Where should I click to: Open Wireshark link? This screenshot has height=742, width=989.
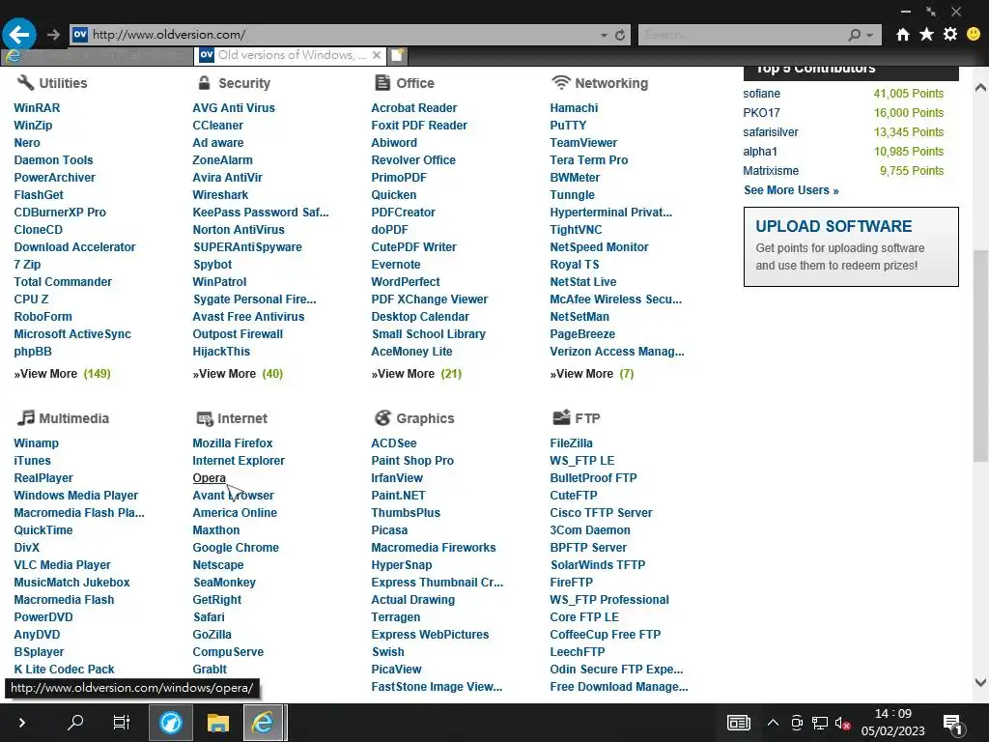coord(220,195)
